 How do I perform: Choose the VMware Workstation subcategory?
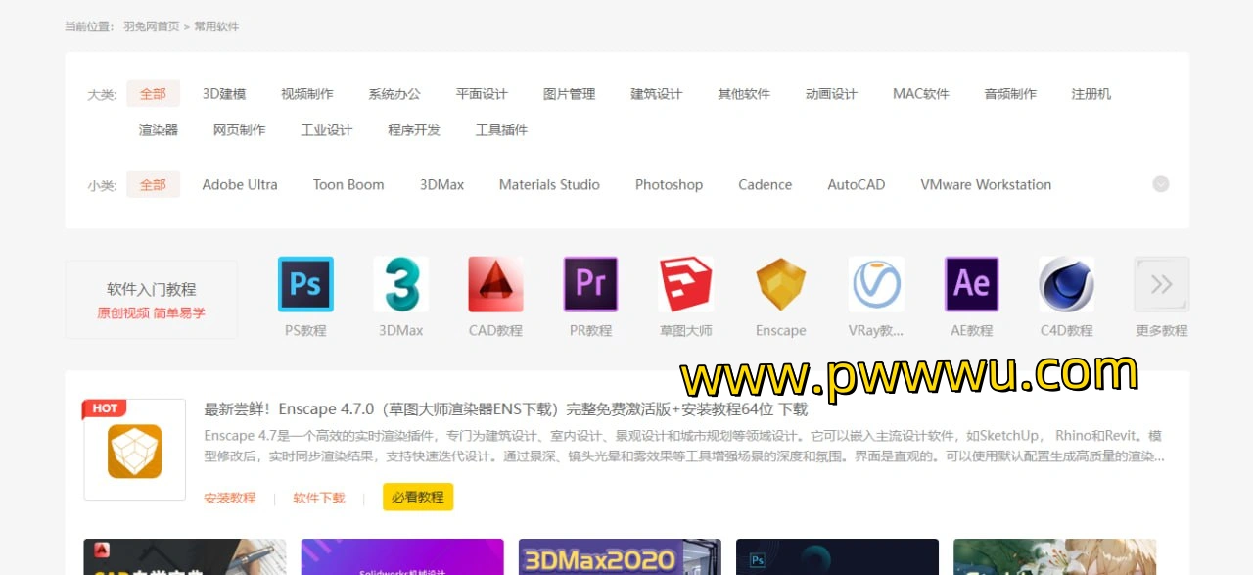pos(986,184)
